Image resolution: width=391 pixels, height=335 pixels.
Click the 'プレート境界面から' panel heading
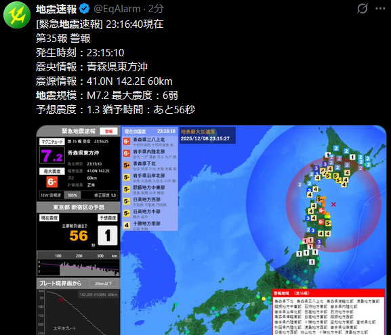pyautogui.click(x=60, y=283)
